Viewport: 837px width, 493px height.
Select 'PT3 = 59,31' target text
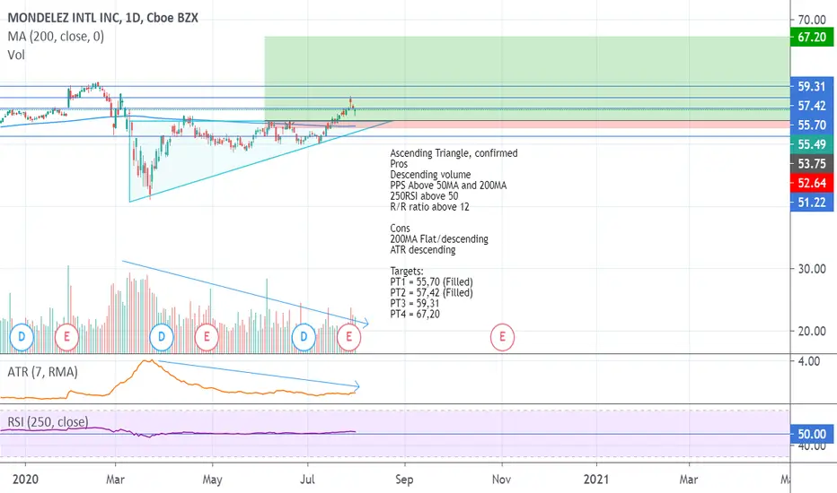point(415,303)
